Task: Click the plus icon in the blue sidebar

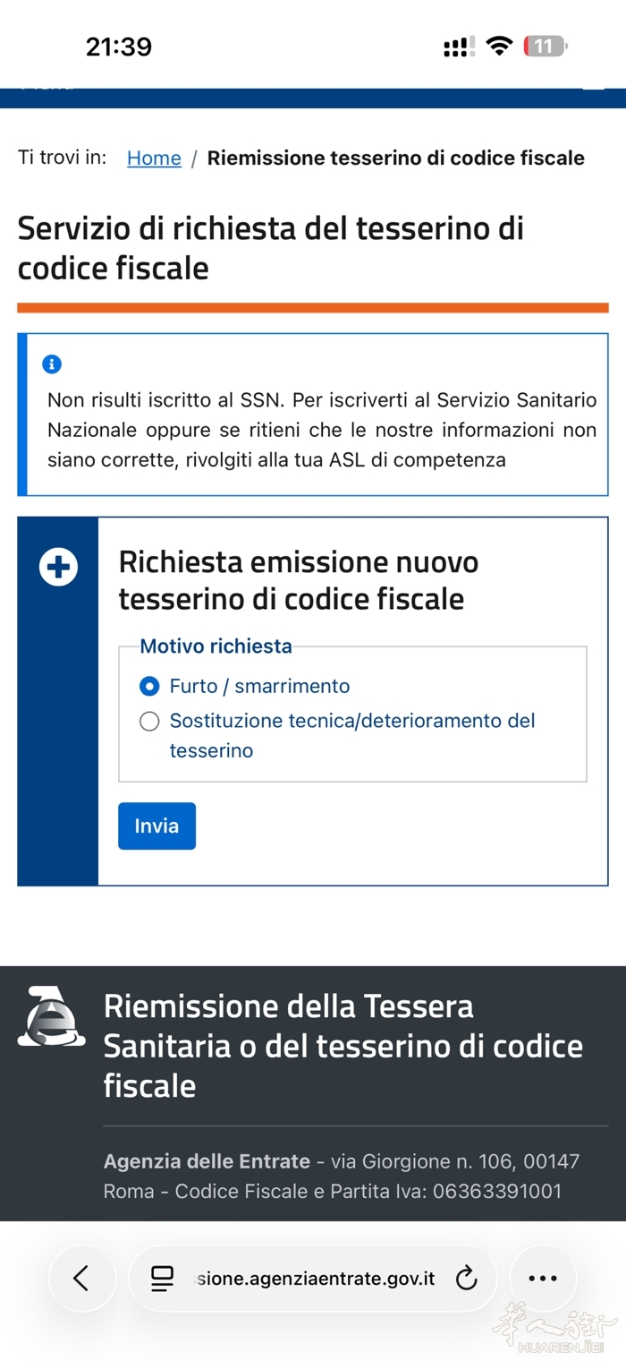Action: (x=58, y=568)
